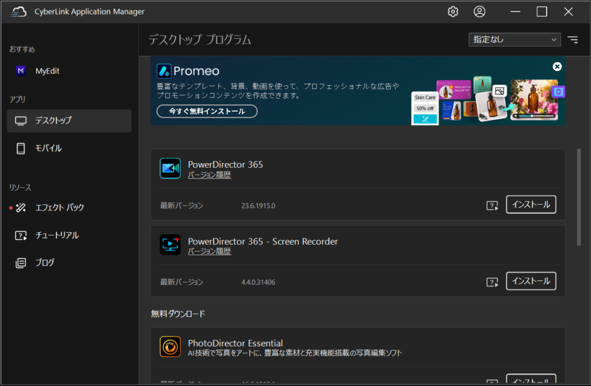Screen dimensions: 591x386
Task: Click the Screen Recorder app icon
Action: [x=170, y=245]
